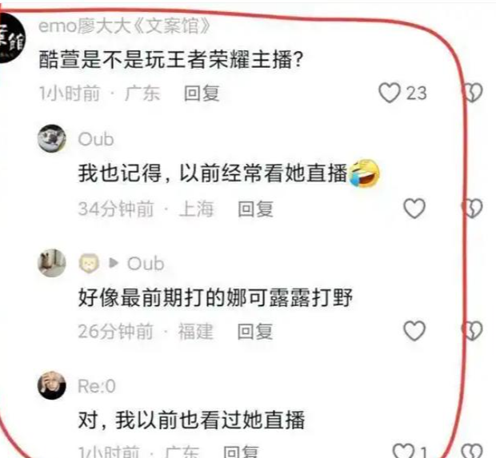496x458 pixels.
Task: Open the Re:0 username
Action: coord(97,386)
